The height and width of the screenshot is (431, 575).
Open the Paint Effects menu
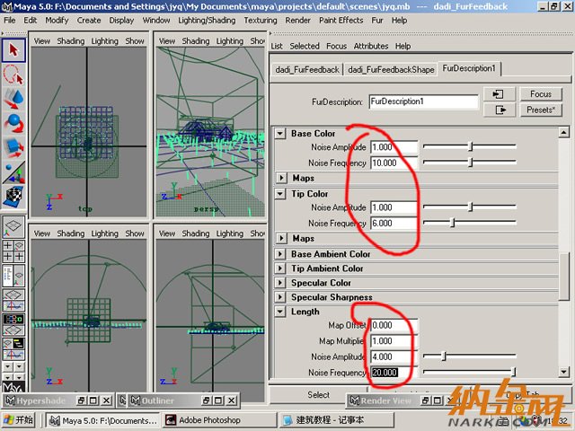click(341, 21)
